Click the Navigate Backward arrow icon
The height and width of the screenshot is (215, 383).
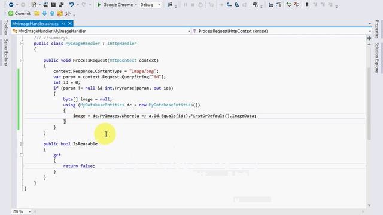tap(11, 5)
